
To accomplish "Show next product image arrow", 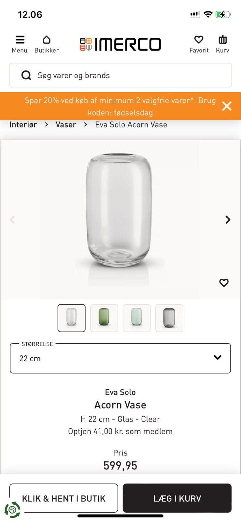I will tap(228, 220).
